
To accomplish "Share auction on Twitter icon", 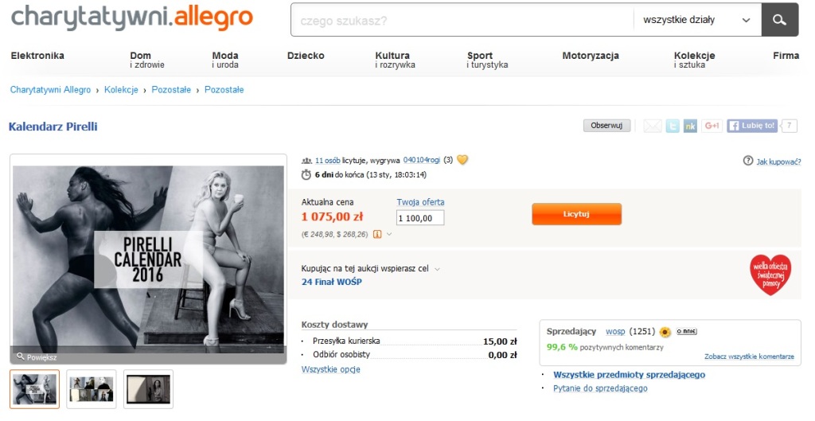I will (673, 126).
